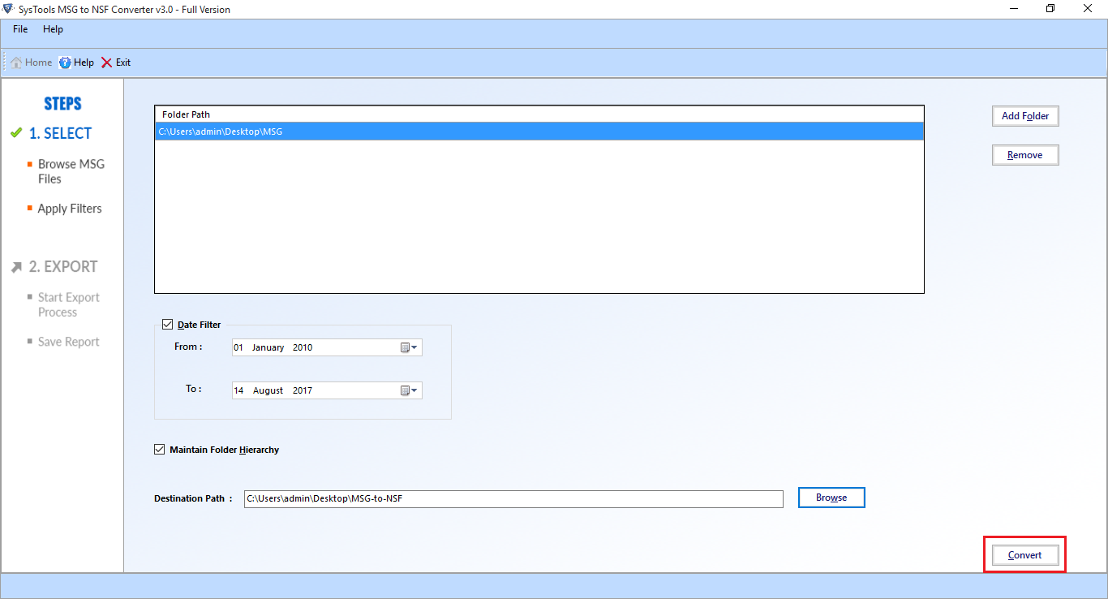Screen dimensions: 1108x599
Task: Click the Add Folder button
Action: [1025, 116]
